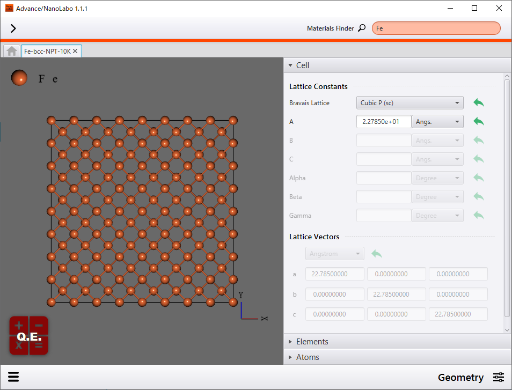Click the Fe crystal structure viewer
The image size is (512, 390).
pos(142,211)
